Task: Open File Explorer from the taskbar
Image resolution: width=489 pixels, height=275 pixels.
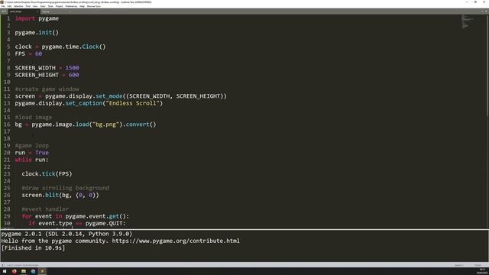Action: tap(24, 271)
